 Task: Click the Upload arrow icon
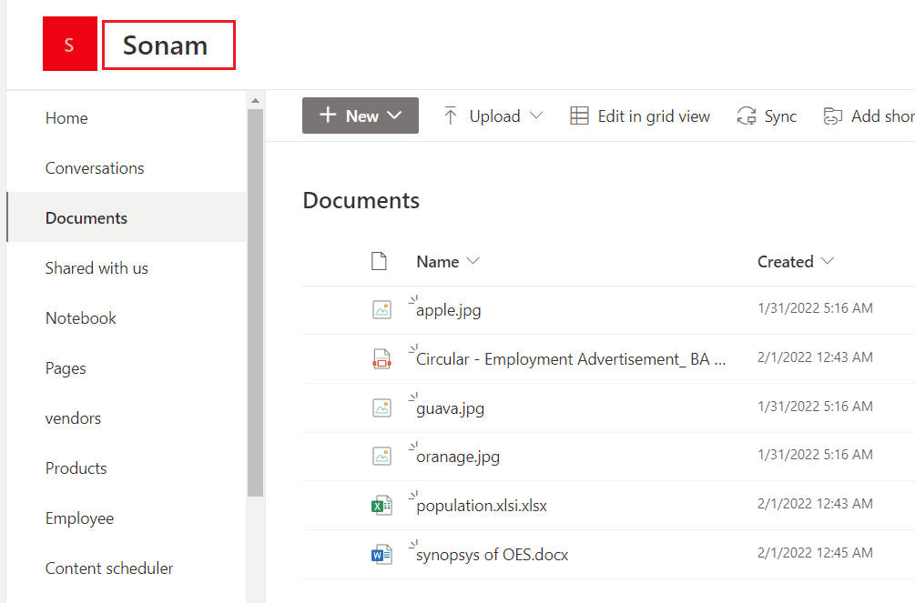pos(450,116)
